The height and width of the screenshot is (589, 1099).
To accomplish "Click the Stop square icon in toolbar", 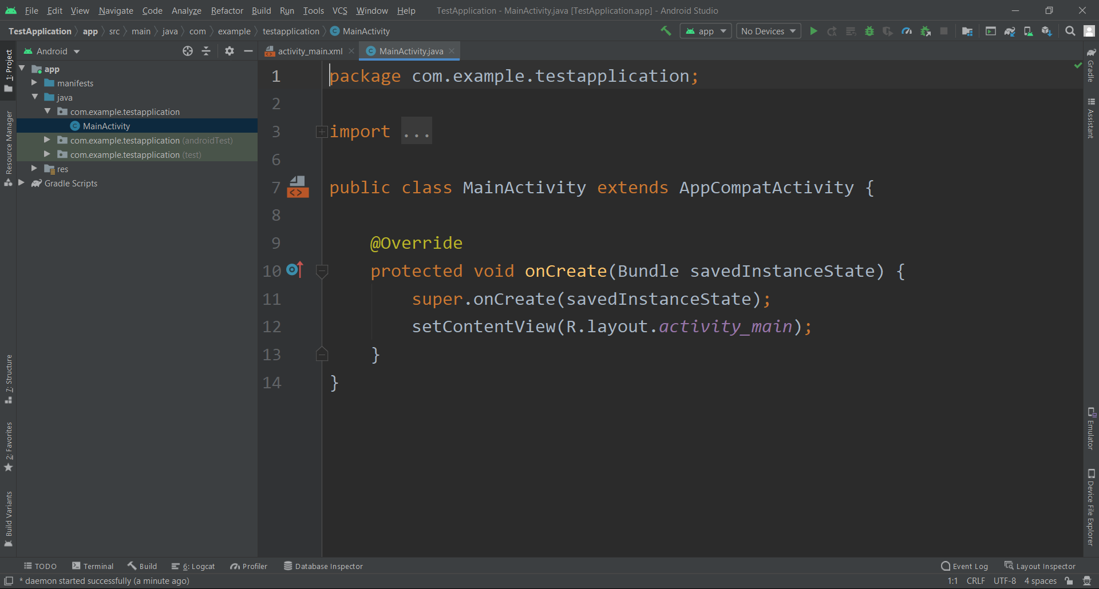I will pos(944,31).
